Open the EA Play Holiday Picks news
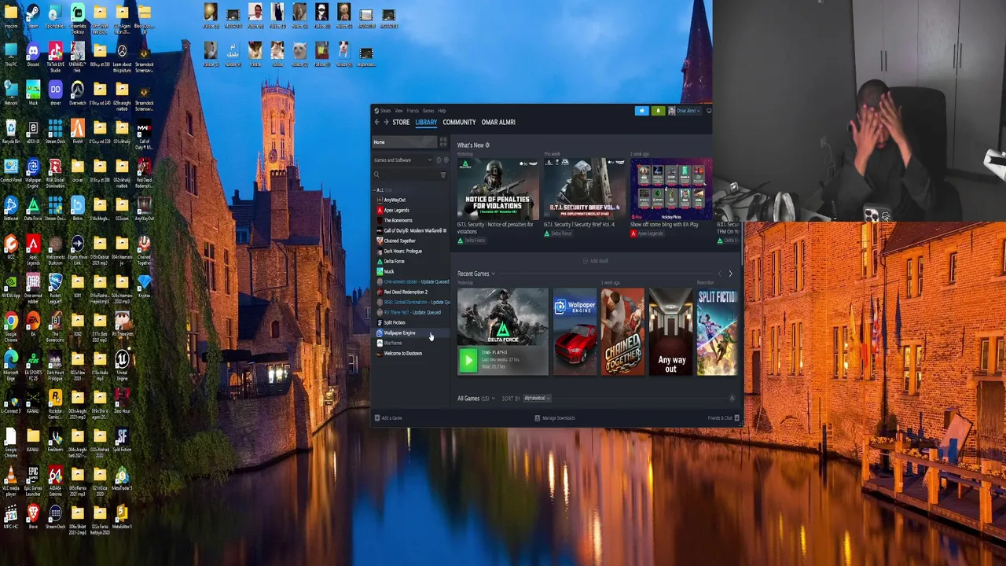Viewport: 1006px width, 566px height. pyautogui.click(x=670, y=190)
